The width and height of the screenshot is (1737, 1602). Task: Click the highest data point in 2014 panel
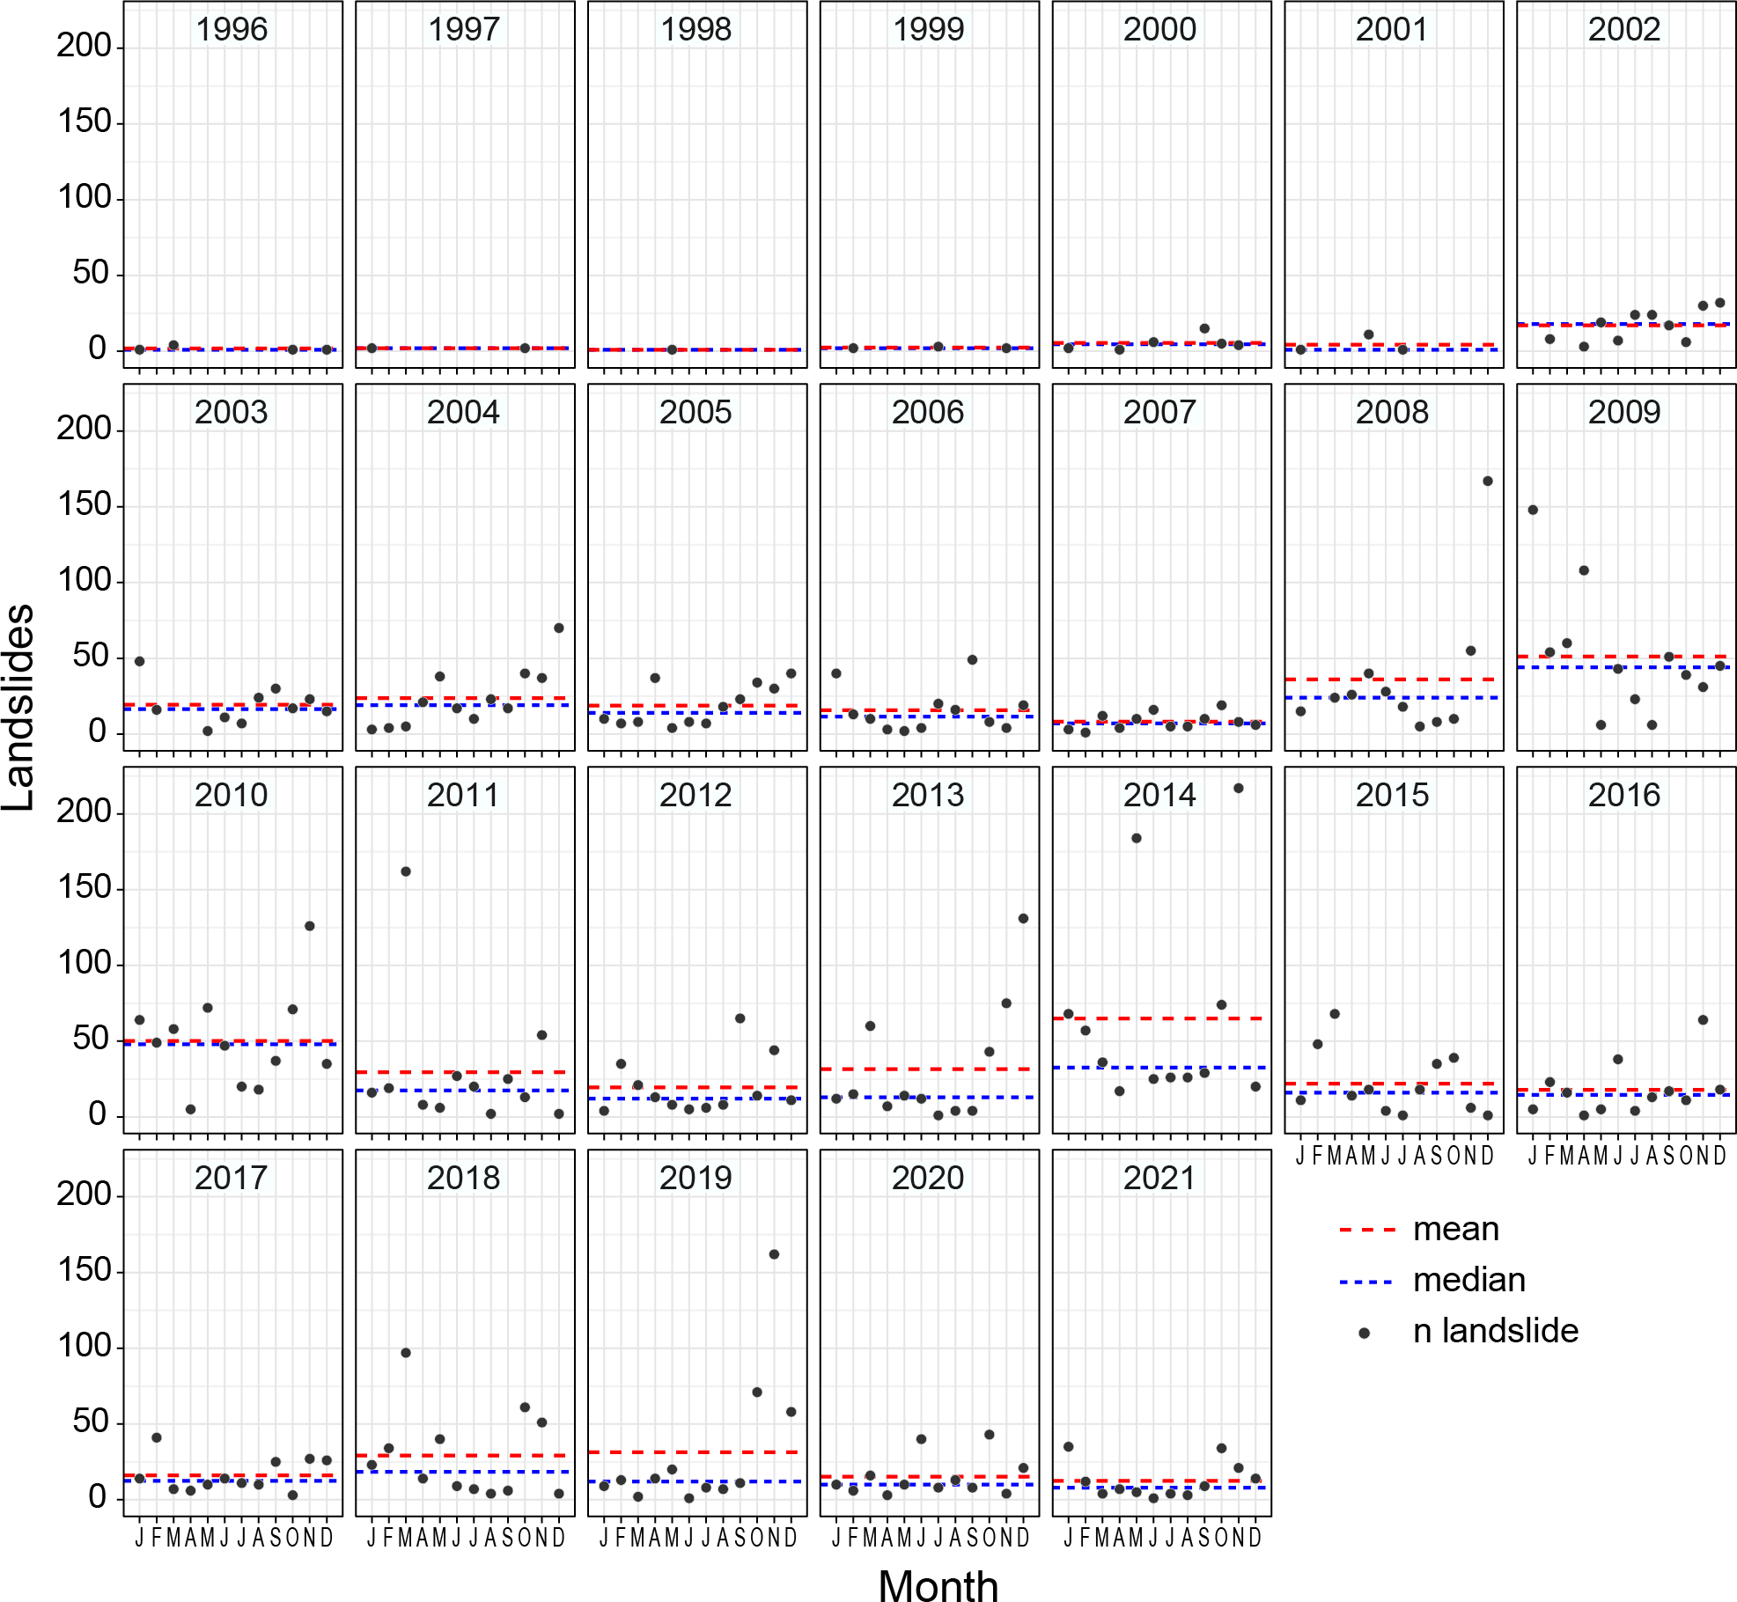point(1238,789)
